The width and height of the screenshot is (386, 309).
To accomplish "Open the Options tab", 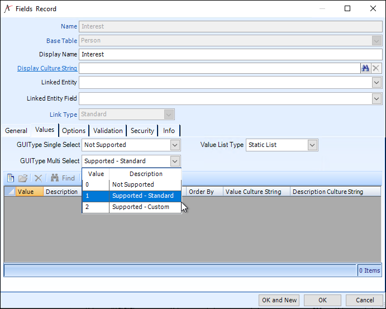I will click(74, 131).
